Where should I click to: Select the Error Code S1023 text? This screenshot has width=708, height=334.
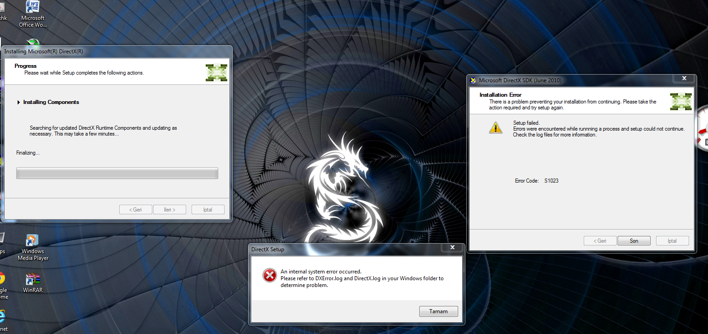click(537, 181)
